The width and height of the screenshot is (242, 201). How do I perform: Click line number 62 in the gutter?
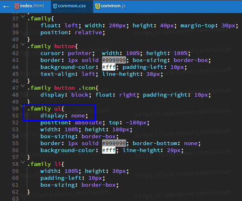click(15, 192)
